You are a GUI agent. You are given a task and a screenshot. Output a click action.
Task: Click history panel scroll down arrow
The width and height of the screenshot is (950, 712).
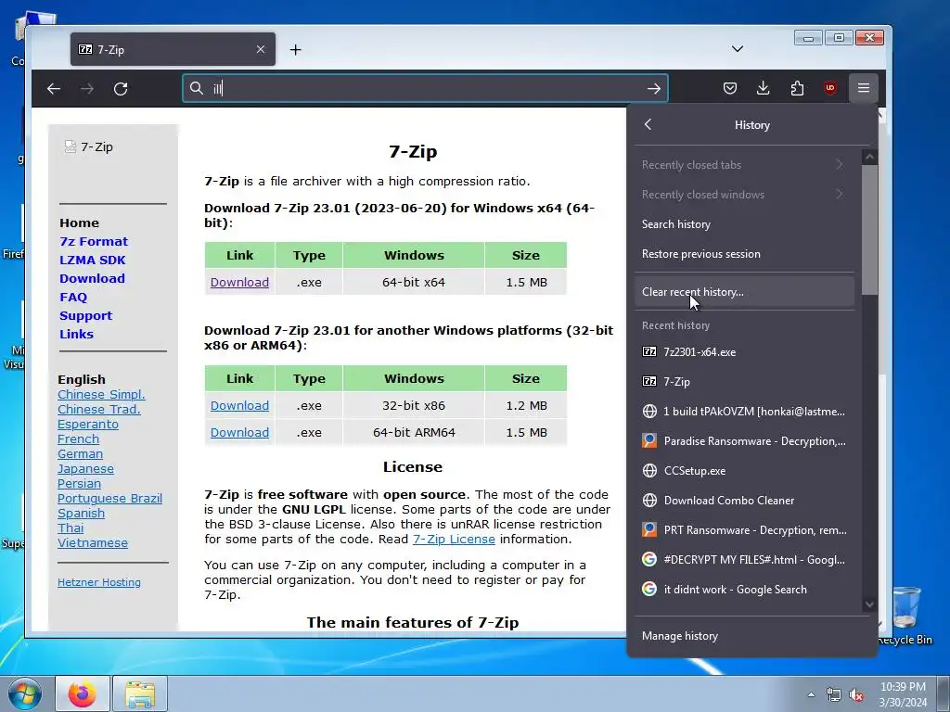click(x=869, y=604)
